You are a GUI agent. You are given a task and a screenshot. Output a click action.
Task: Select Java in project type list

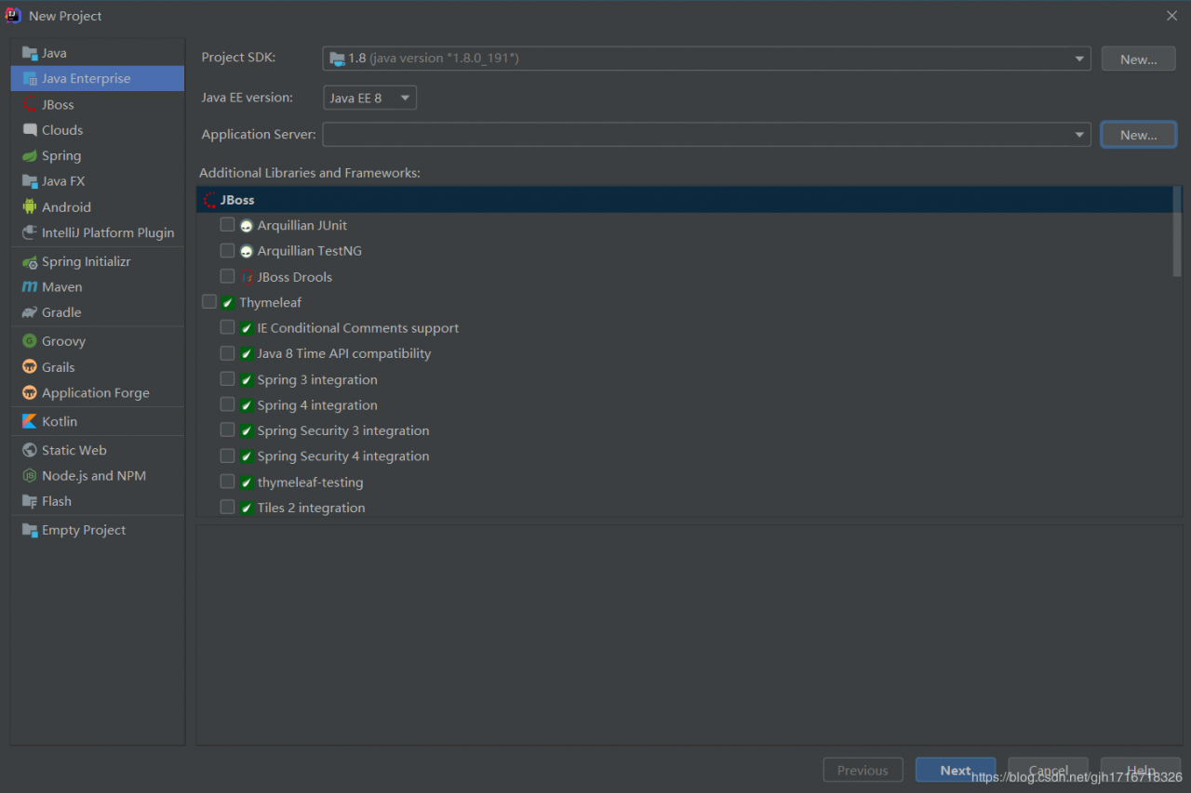98,53
